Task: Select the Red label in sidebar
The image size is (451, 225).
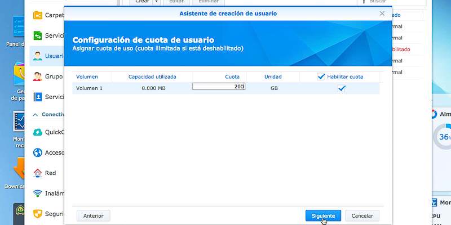Action: pyautogui.click(x=50, y=173)
